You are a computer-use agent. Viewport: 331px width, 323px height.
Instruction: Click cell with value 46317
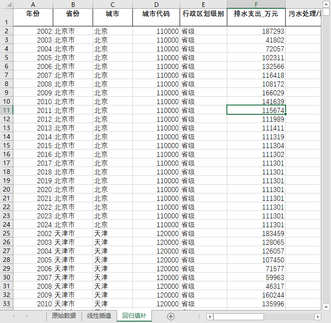point(256,286)
